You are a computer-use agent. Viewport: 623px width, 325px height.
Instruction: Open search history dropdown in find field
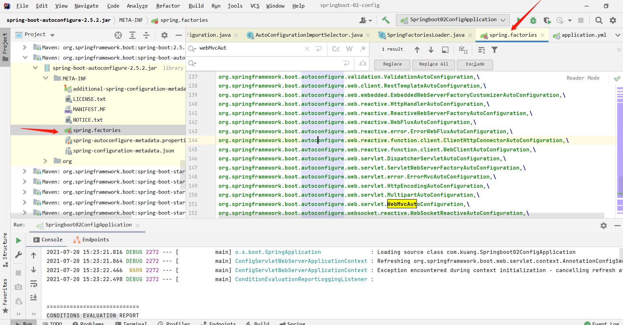[x=192, y=49]
